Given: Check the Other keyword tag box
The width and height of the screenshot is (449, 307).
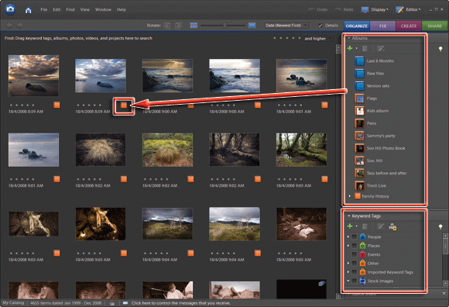Looking at the screenshot, I should click(x=355, y=263).
